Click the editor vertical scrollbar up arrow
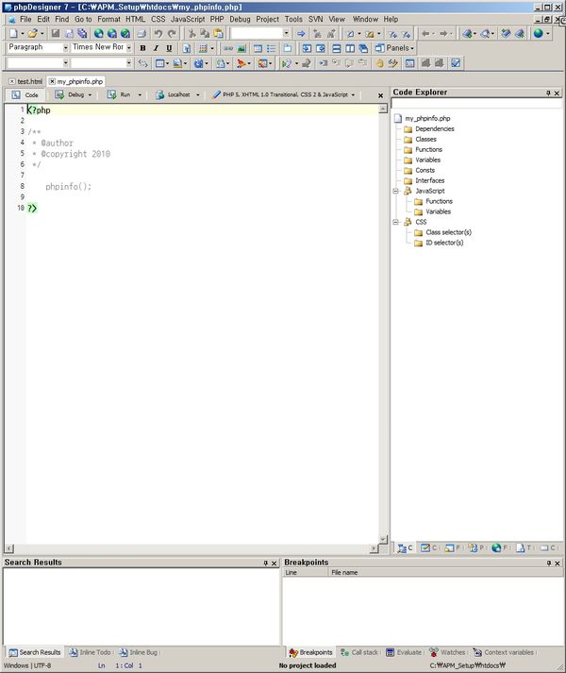The image size is (566, 673). [383, 109]
